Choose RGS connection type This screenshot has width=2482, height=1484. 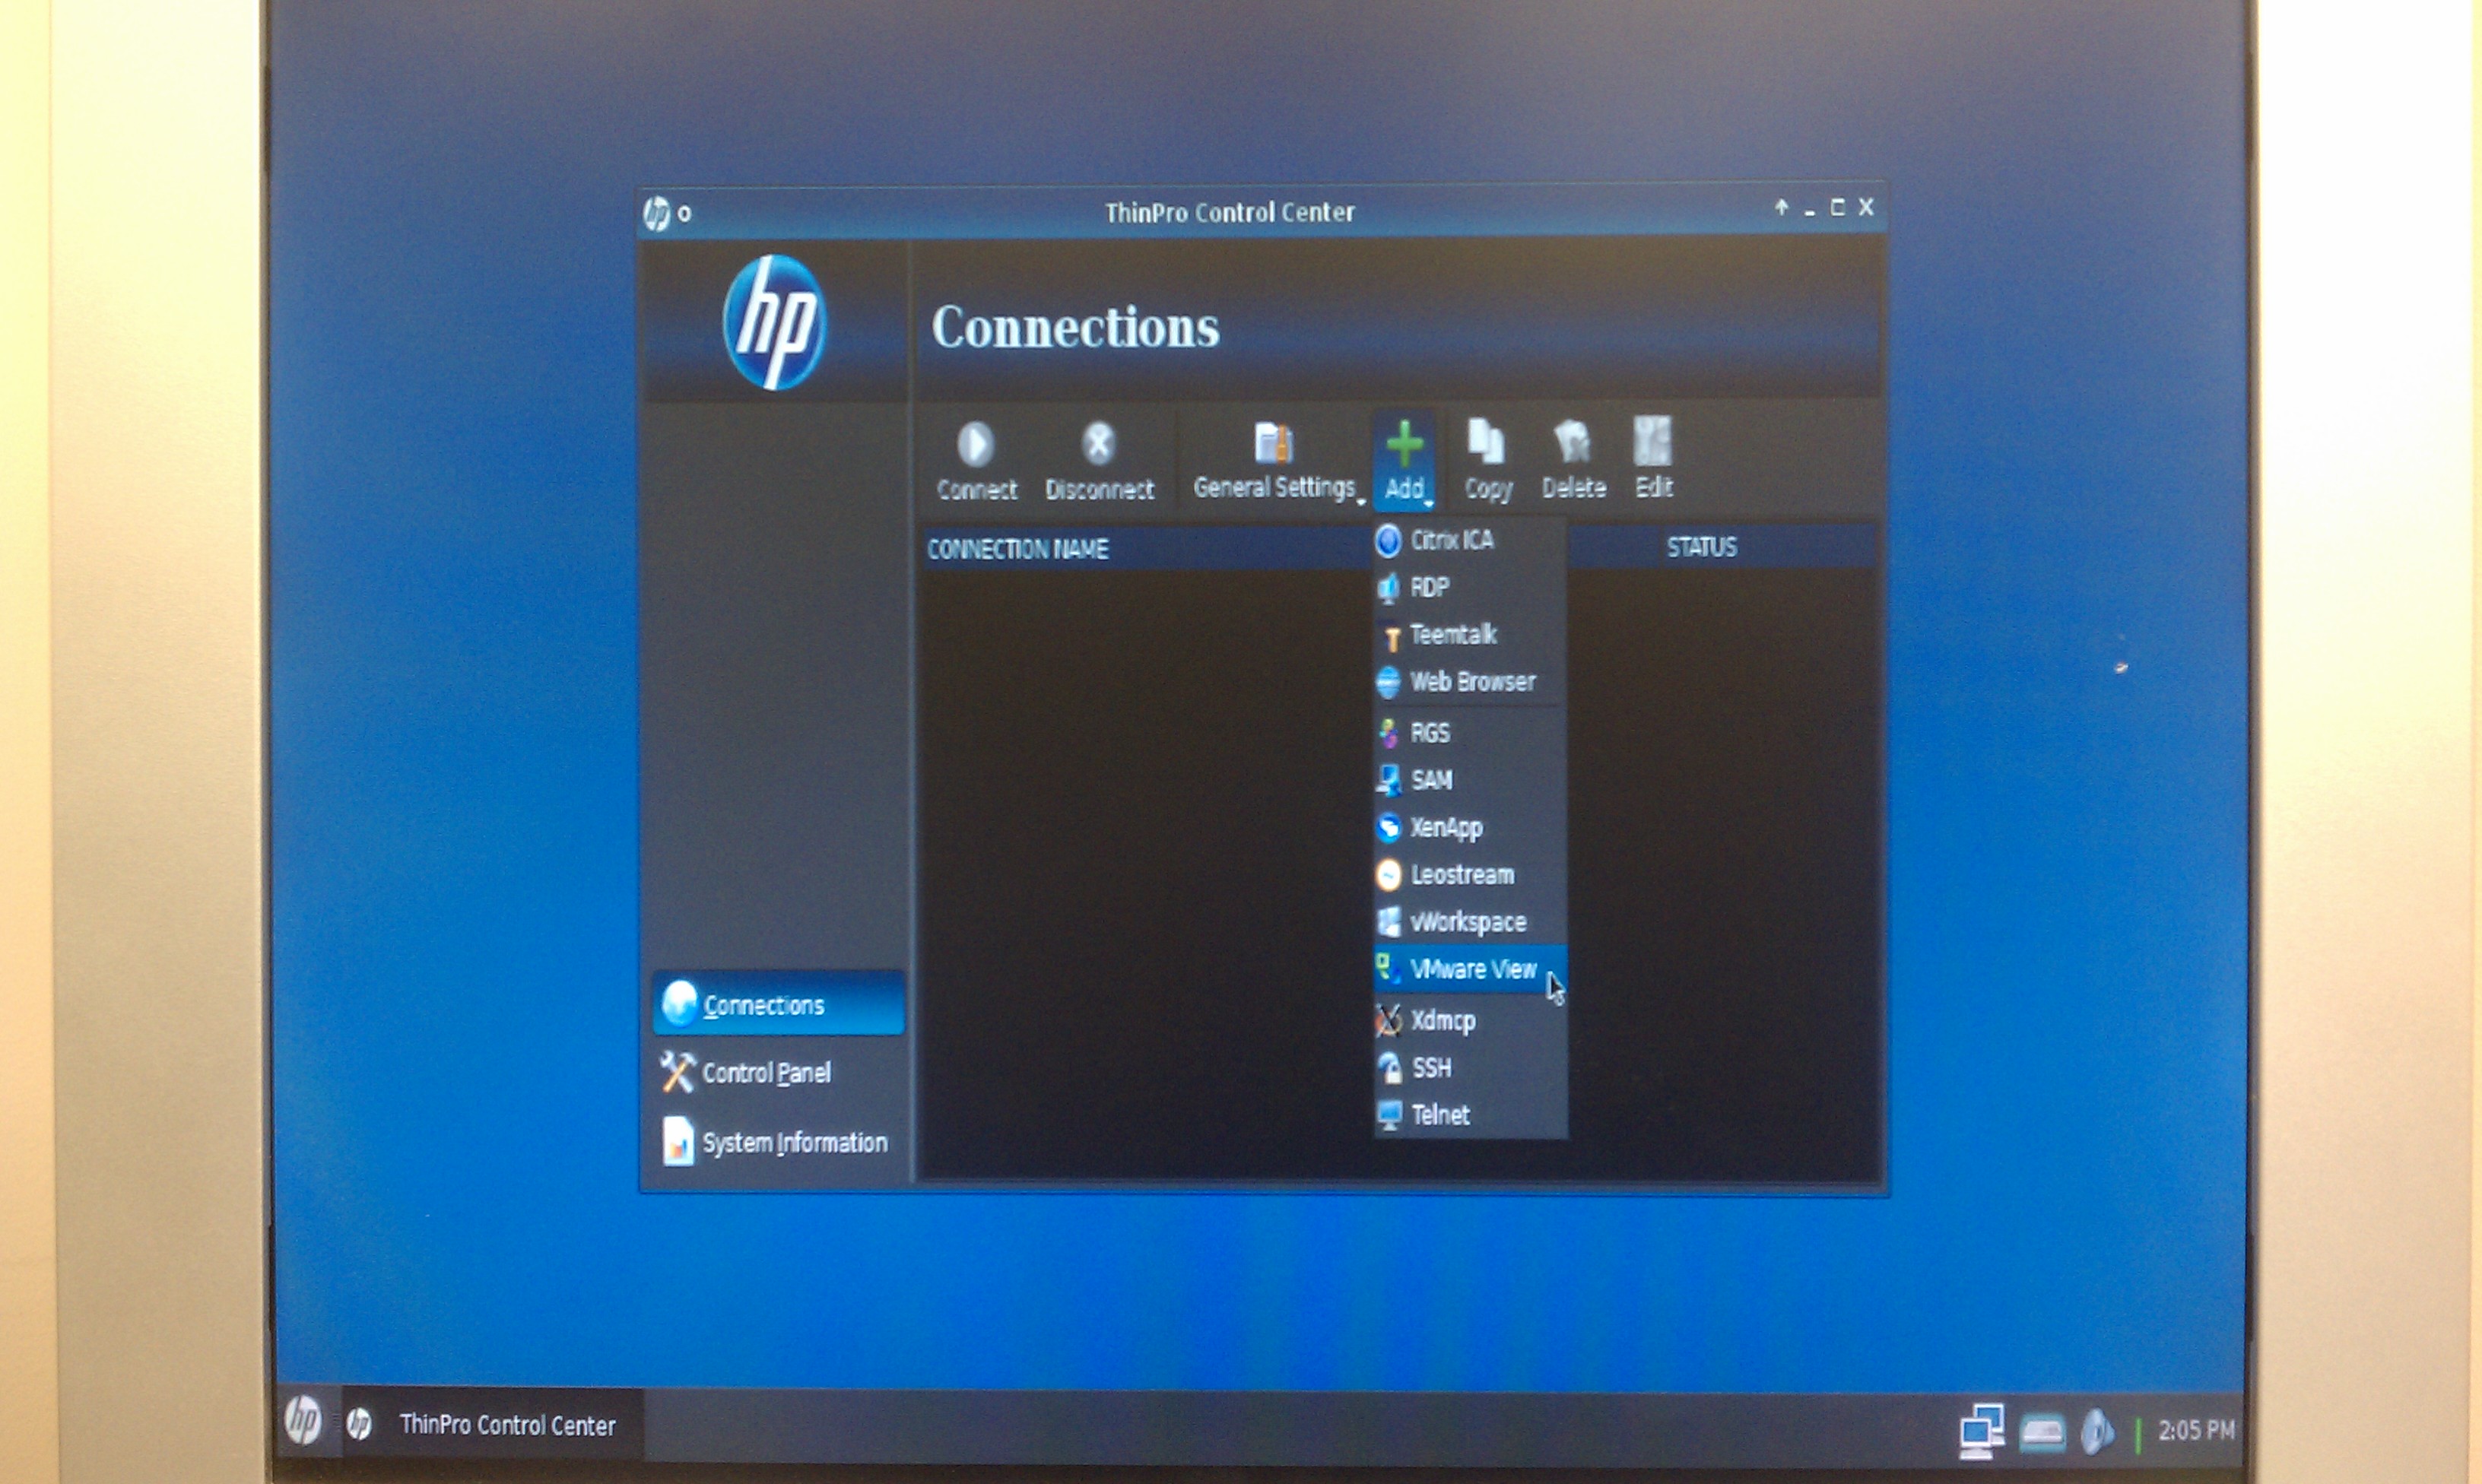coord(1469,732)
